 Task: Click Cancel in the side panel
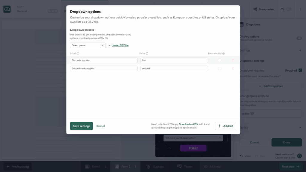click(x=255, y=142)
